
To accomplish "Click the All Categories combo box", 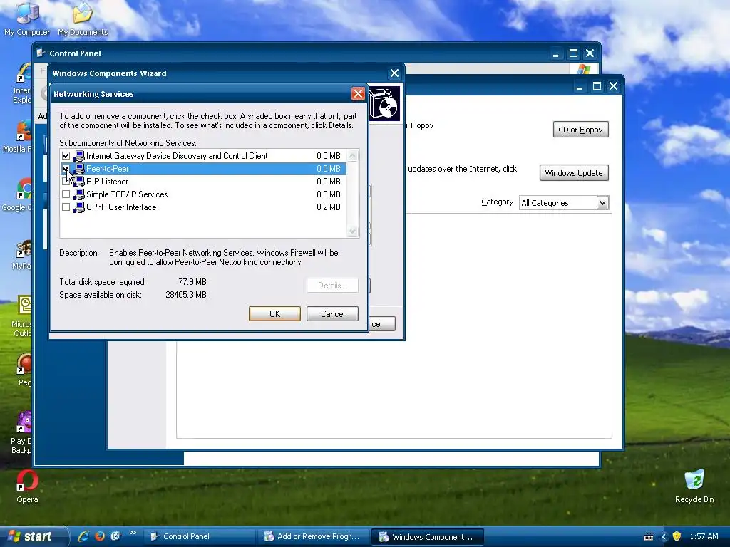I will pyautogui.click(x=564, y=203).
